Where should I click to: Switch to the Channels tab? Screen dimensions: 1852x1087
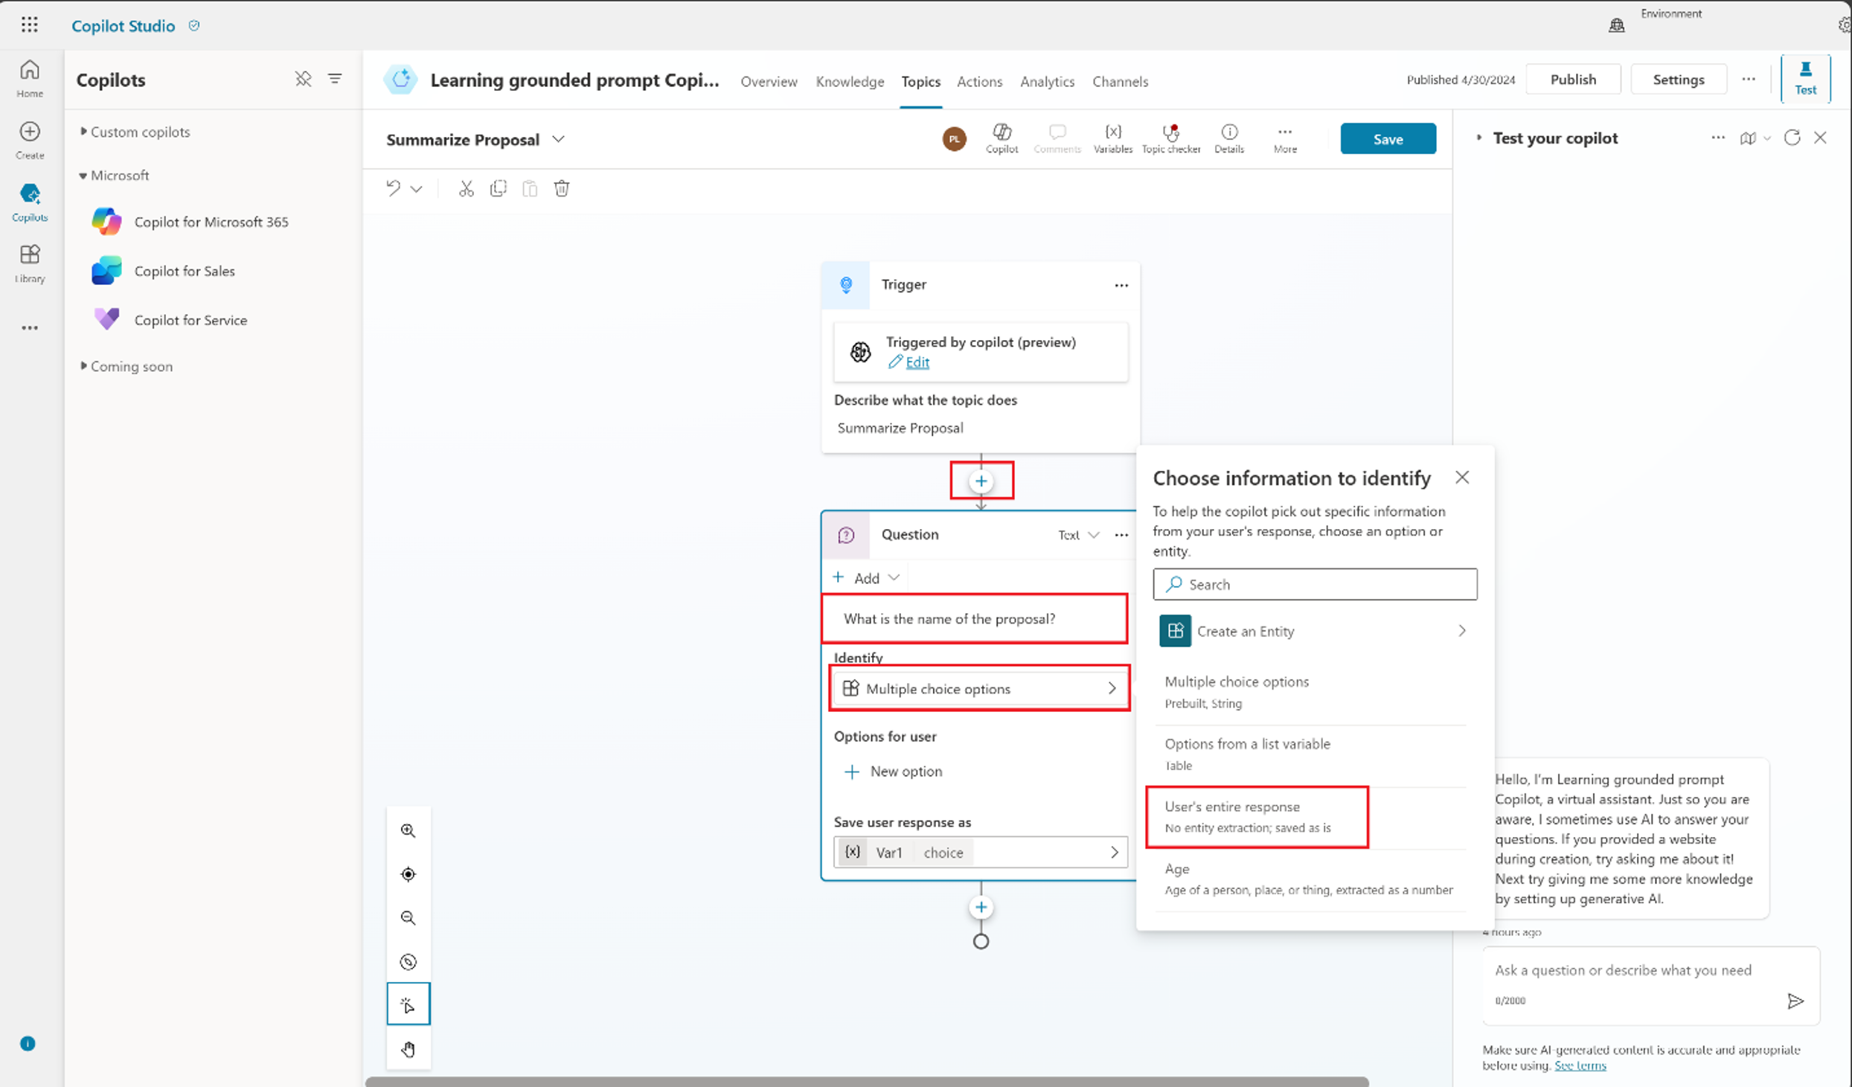pyautogui.click(x=1120, y=81)
